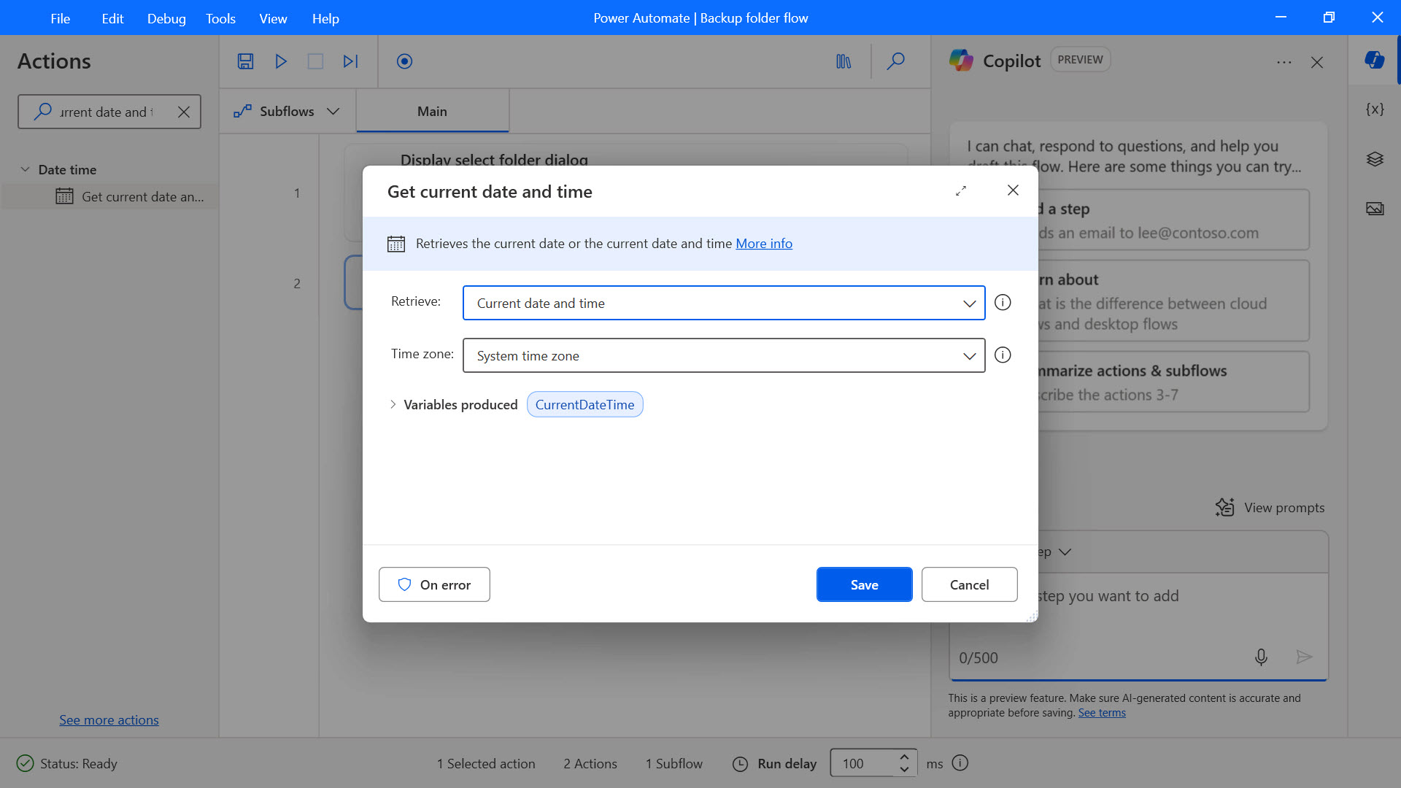Run the next action using the step icon
1401x788 pixels.
pyautogui.click(x=350, y=61)
